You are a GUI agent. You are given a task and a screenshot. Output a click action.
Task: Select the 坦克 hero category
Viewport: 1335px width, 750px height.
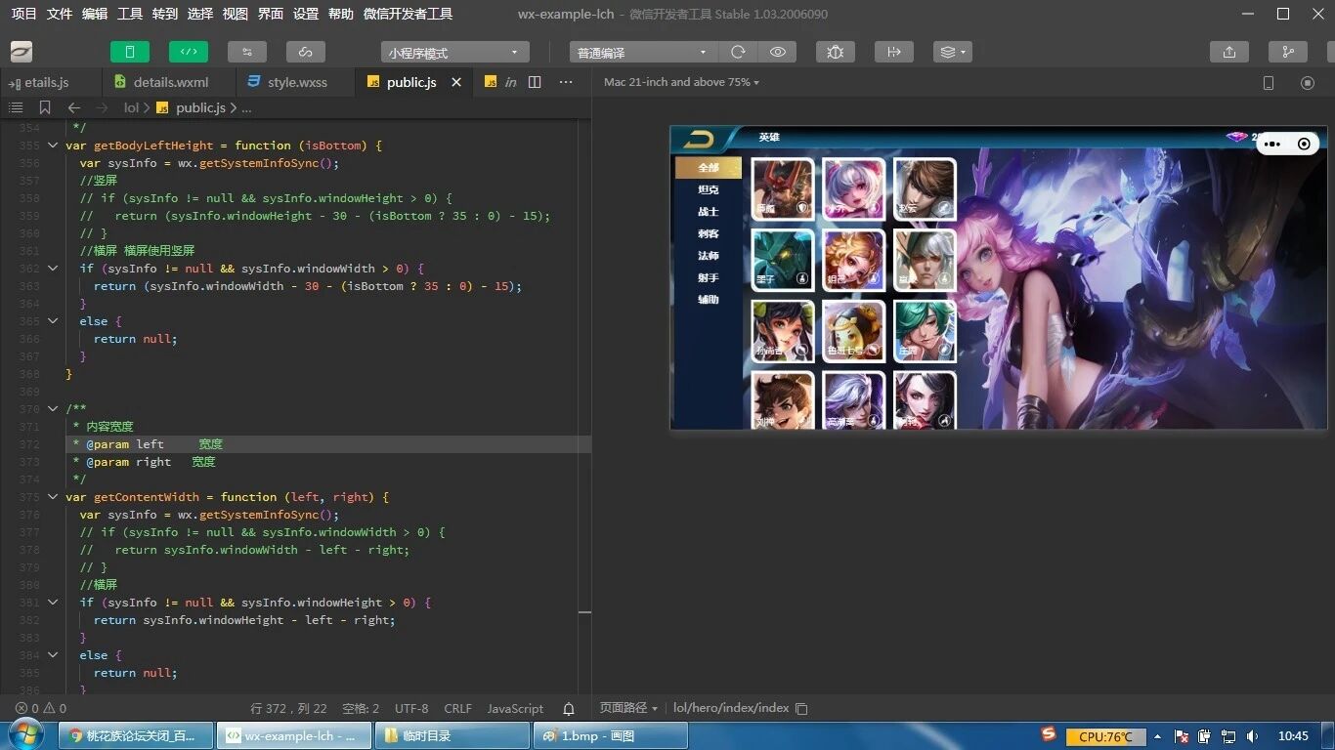pyautogui.click(x=709, y=189)
